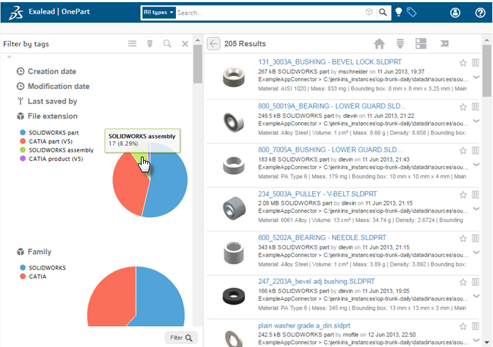Image resolution: width=493 pixels, height=347 pixels.
Task: Open 800_50019A_BEARING - LOWER GUARD link
Action: click(332, 106)
